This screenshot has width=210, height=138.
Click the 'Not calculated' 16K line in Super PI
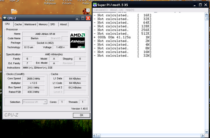(122, 15)
